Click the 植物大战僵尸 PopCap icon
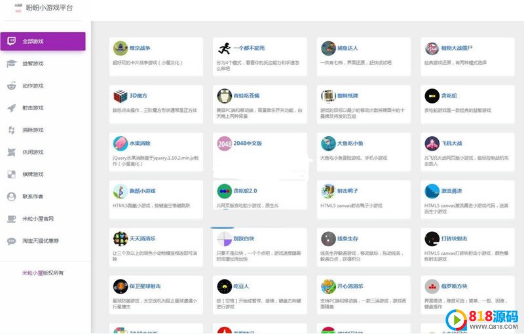This screenshot has height=334, width=524. point(432,48)
